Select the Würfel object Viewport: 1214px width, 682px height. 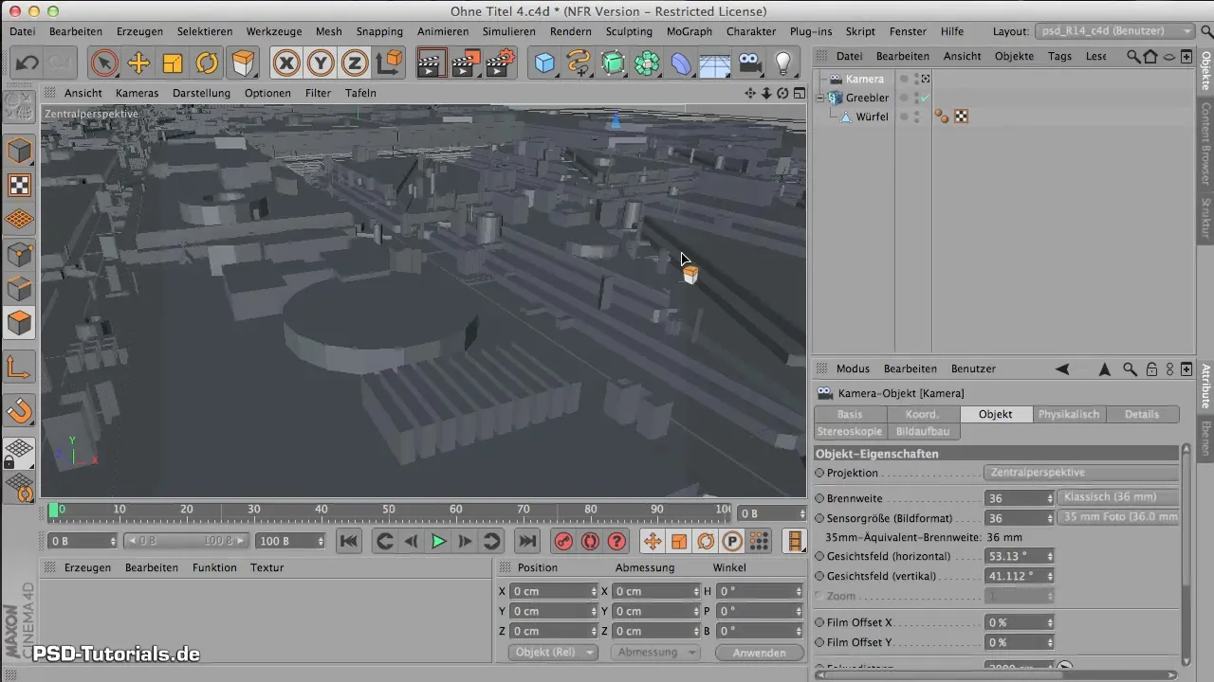pyautogui.click(x=872, y=117)
